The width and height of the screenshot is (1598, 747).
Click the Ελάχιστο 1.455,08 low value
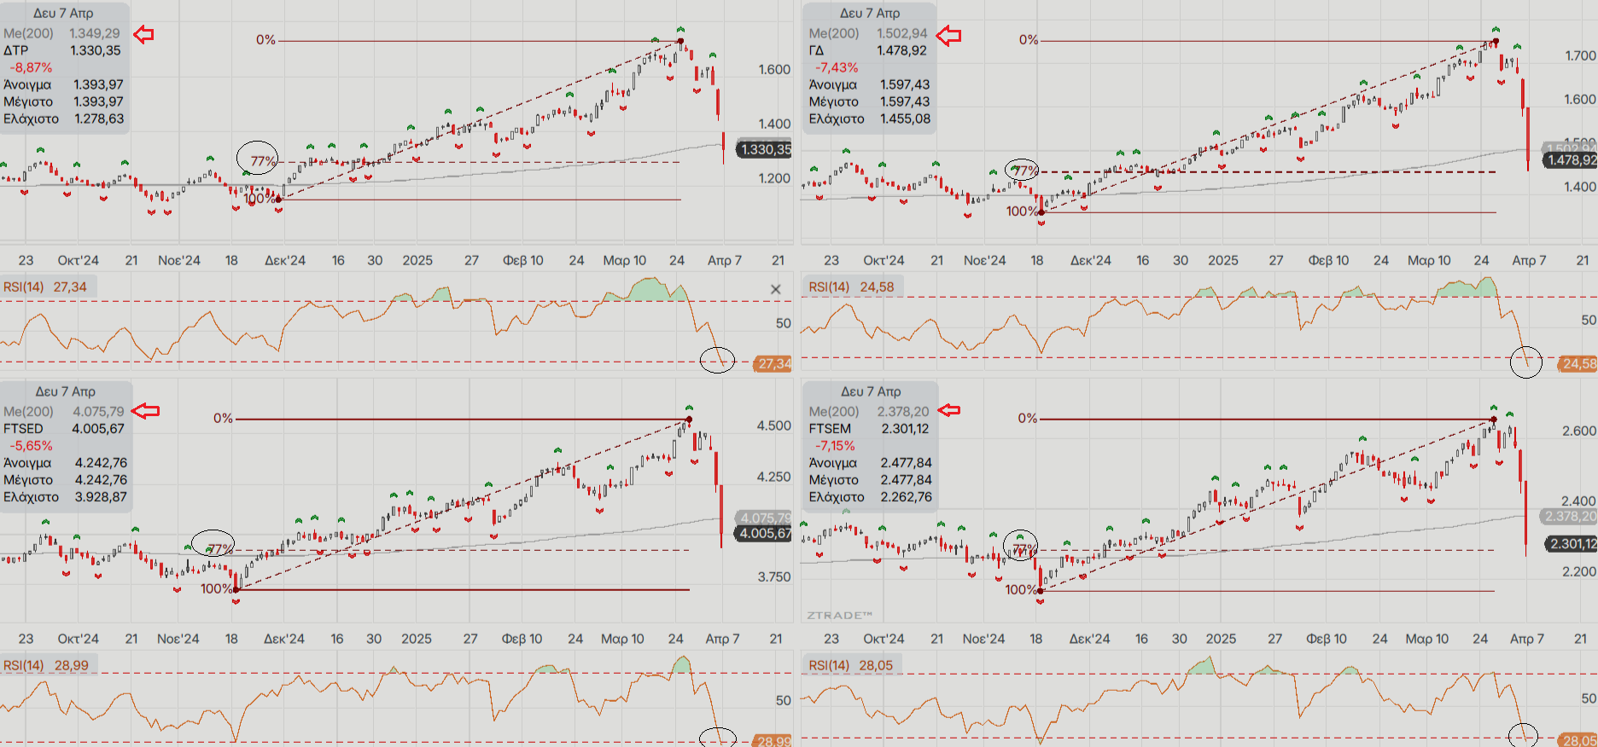click(906, 119)
